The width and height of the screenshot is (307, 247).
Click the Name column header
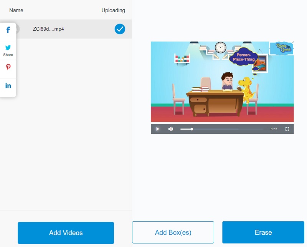pyautogui.click(x=16, y=10)
